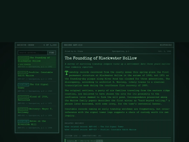Click histories tag on Flood of 1936 entry
The width and height of the screenshot is (189, 142).
23,97
